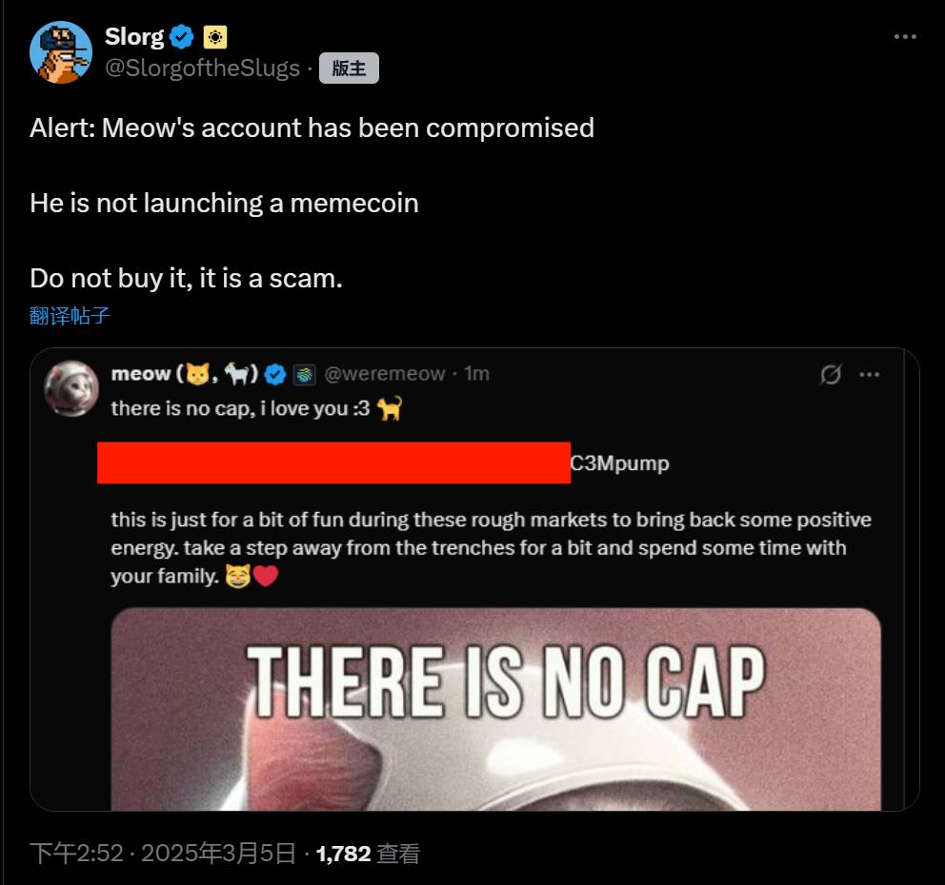The width and height of the screenshot is (945, 885).
Task: Click meow's blue verified checkmark
Action: 275,375
